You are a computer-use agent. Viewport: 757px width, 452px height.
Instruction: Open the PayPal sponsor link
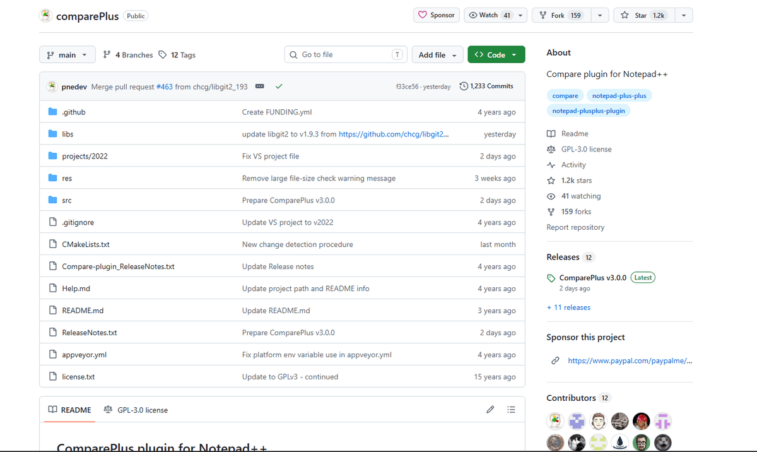pyautogui.click(x=631, y=360)
